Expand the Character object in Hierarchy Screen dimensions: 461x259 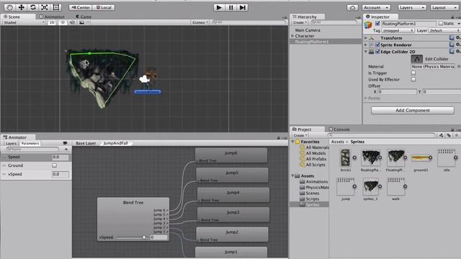(x=292, y=36)
